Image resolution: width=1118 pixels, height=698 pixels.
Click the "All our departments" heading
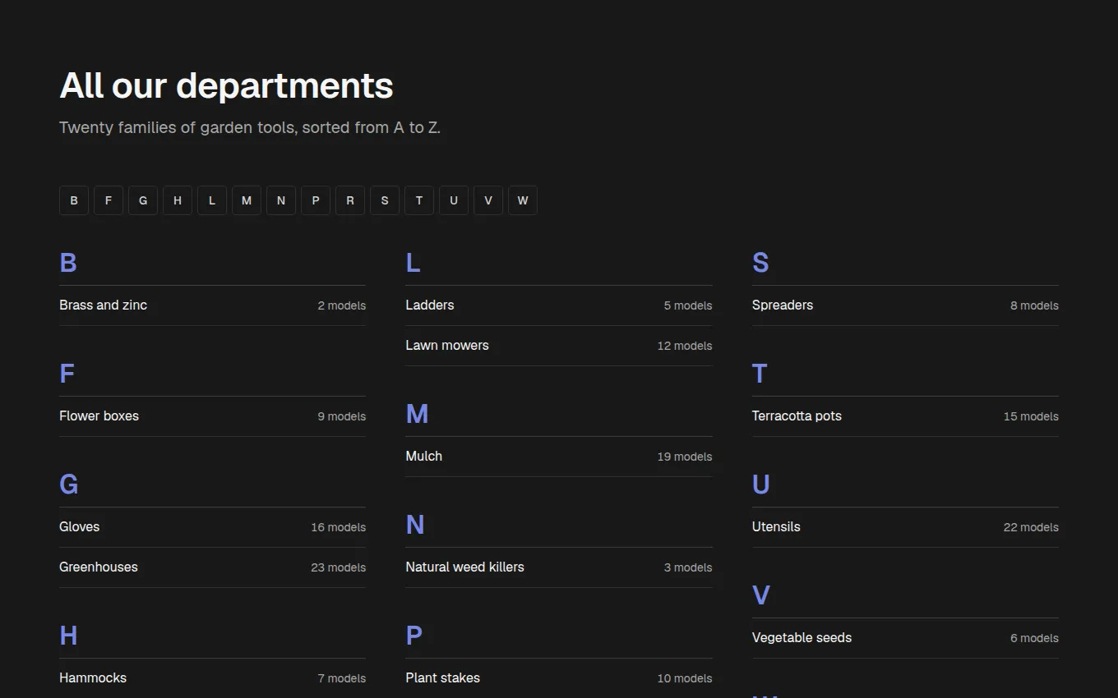coord(226,85)
